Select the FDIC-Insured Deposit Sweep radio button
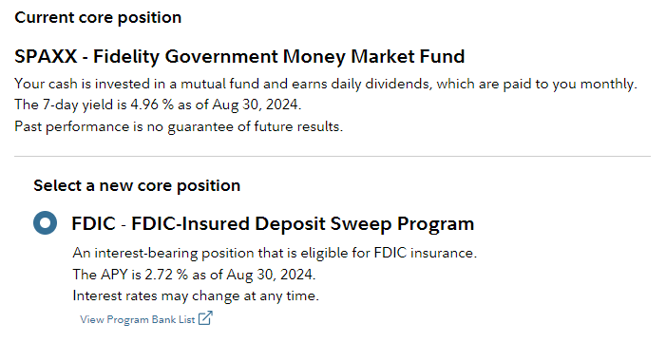The image size is (666, 343). (45, 222)
